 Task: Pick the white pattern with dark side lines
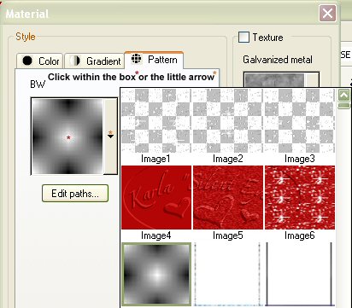pos(300,275)
